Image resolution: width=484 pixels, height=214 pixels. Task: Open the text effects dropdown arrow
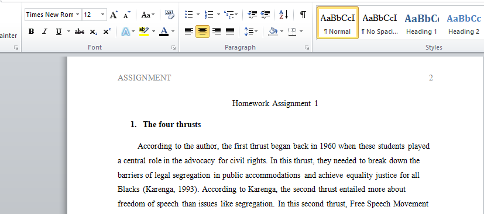133,31
